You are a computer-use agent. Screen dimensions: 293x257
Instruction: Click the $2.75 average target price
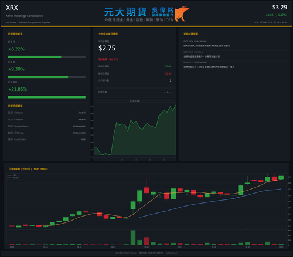coord(107,48)
